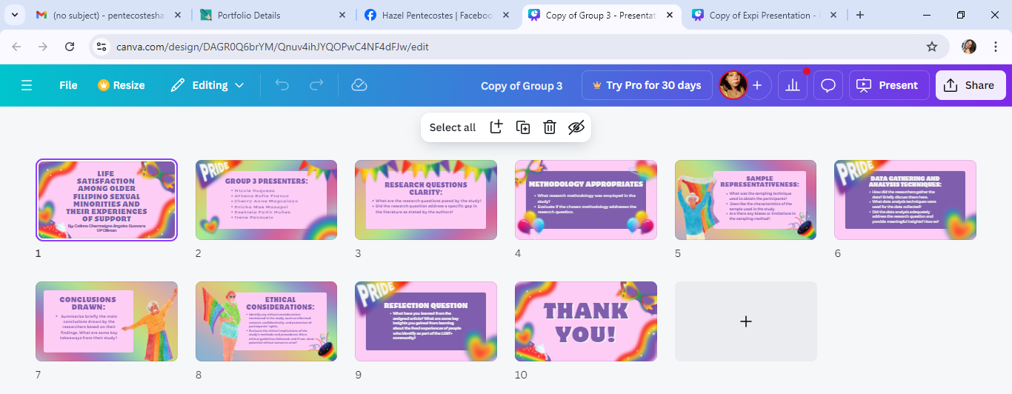The height and width of the screenshot is (394, 1012).
Task: Select slide 5 Sample Representativeness thumbnail
Action: tap(745, 200)
